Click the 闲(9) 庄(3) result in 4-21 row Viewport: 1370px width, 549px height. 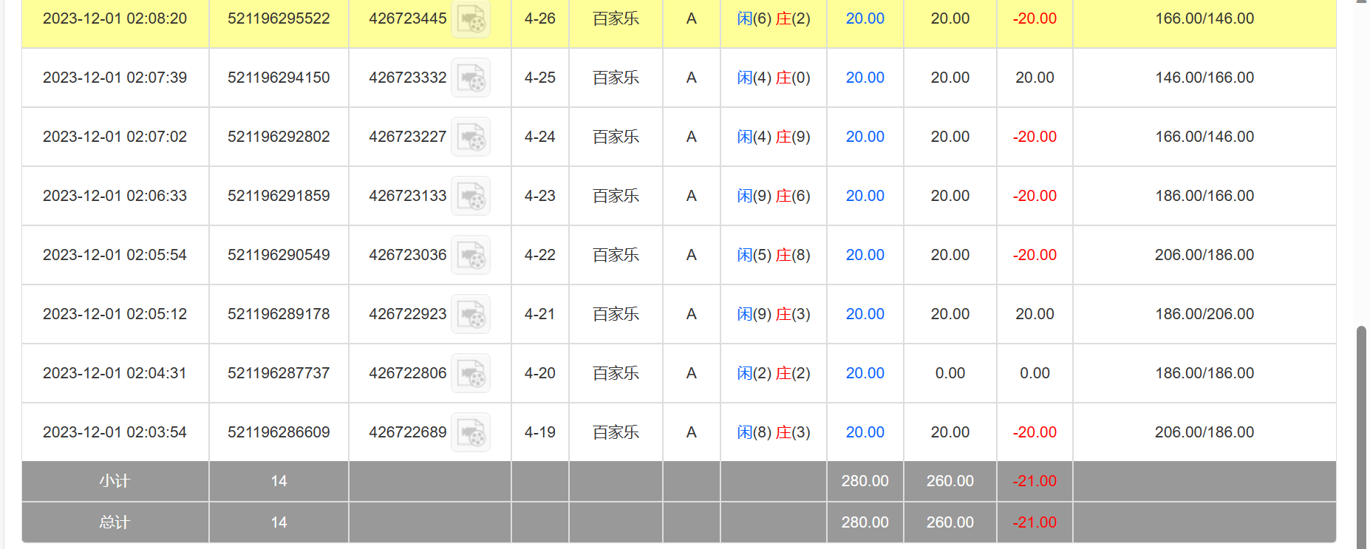pyautogui.click(x=773, y=314)
